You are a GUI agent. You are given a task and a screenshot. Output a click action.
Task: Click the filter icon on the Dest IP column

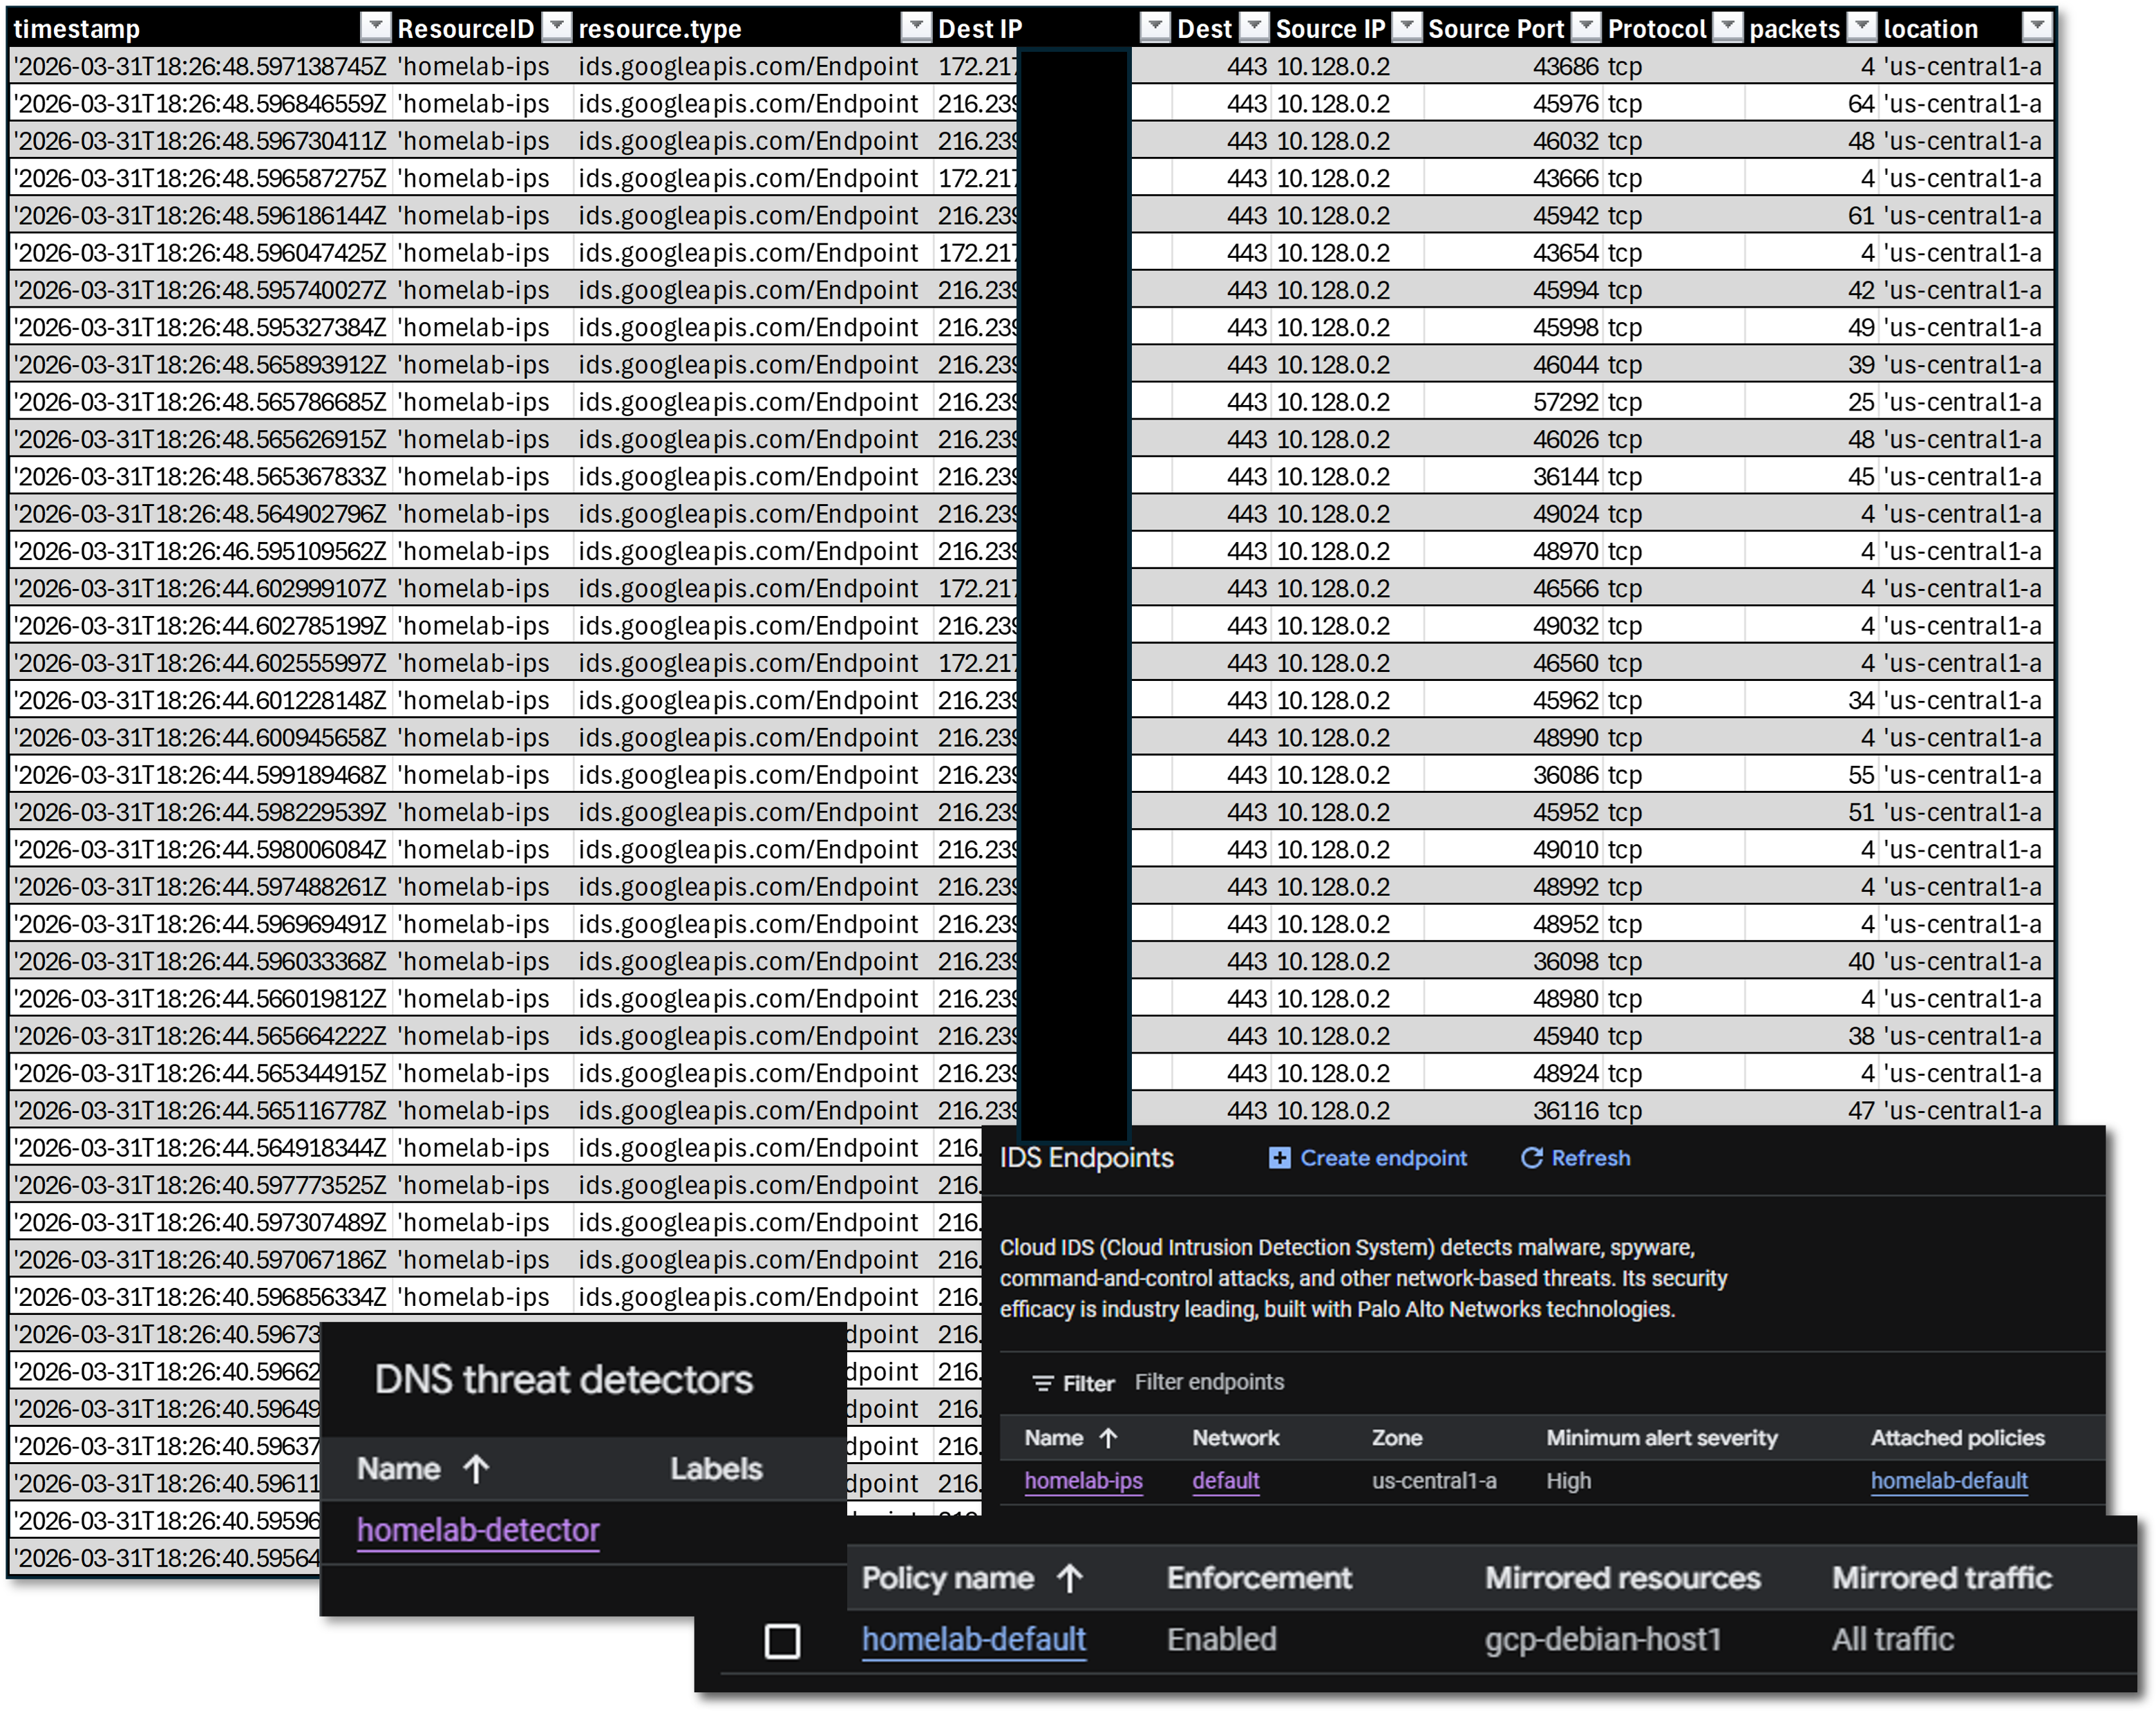pyautogui.click(x=1155, y=28)
